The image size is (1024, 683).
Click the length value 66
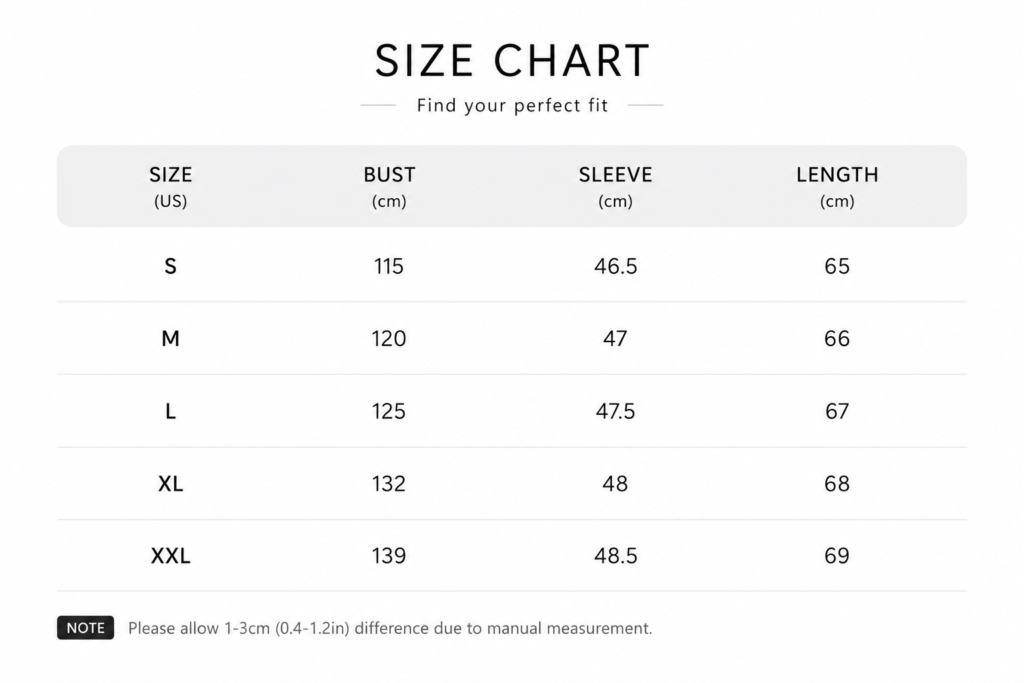click(837, 338)
